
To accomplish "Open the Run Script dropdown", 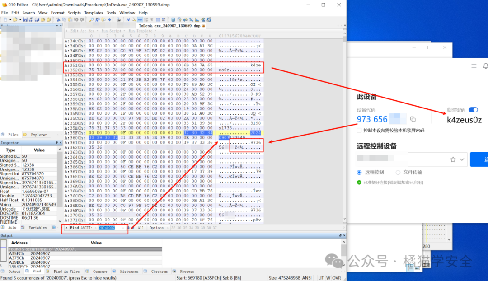I will pyautogui.click(x=113, y=31).
